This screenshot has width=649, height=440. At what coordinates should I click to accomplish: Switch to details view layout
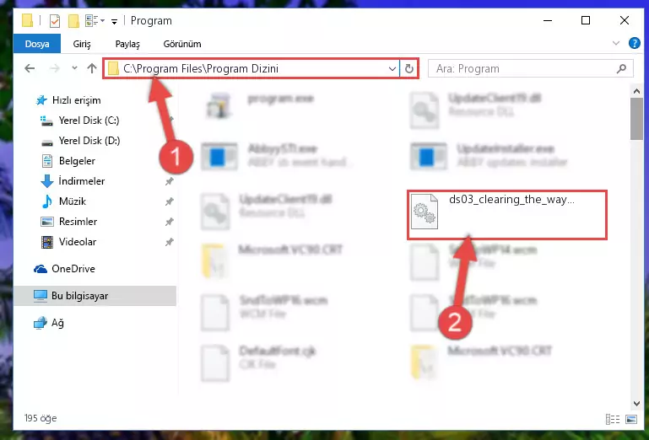point(613,419)
